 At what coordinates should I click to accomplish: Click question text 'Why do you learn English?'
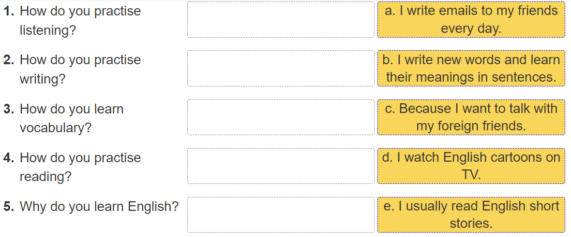pos(99,207)
